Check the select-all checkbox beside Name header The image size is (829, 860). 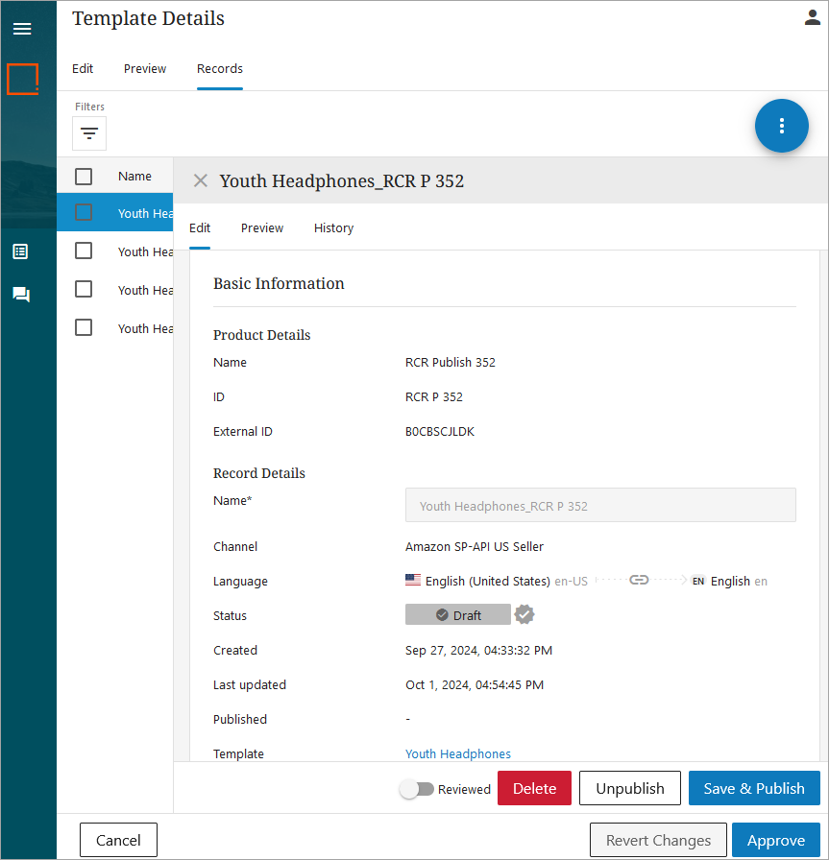click(84, 177)
